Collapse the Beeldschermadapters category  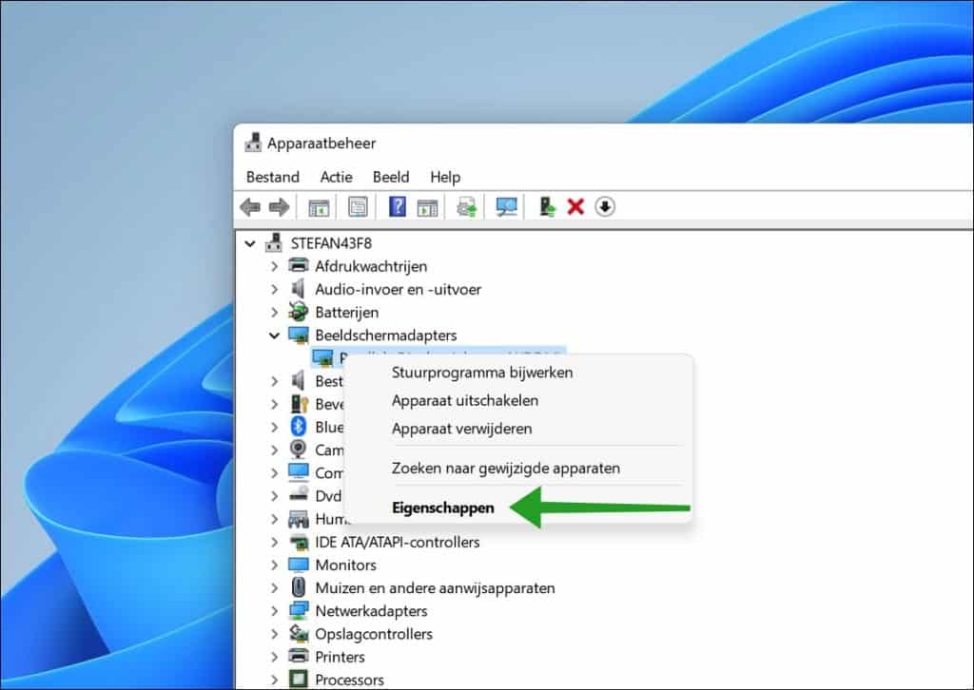click(x=274, y=335)
